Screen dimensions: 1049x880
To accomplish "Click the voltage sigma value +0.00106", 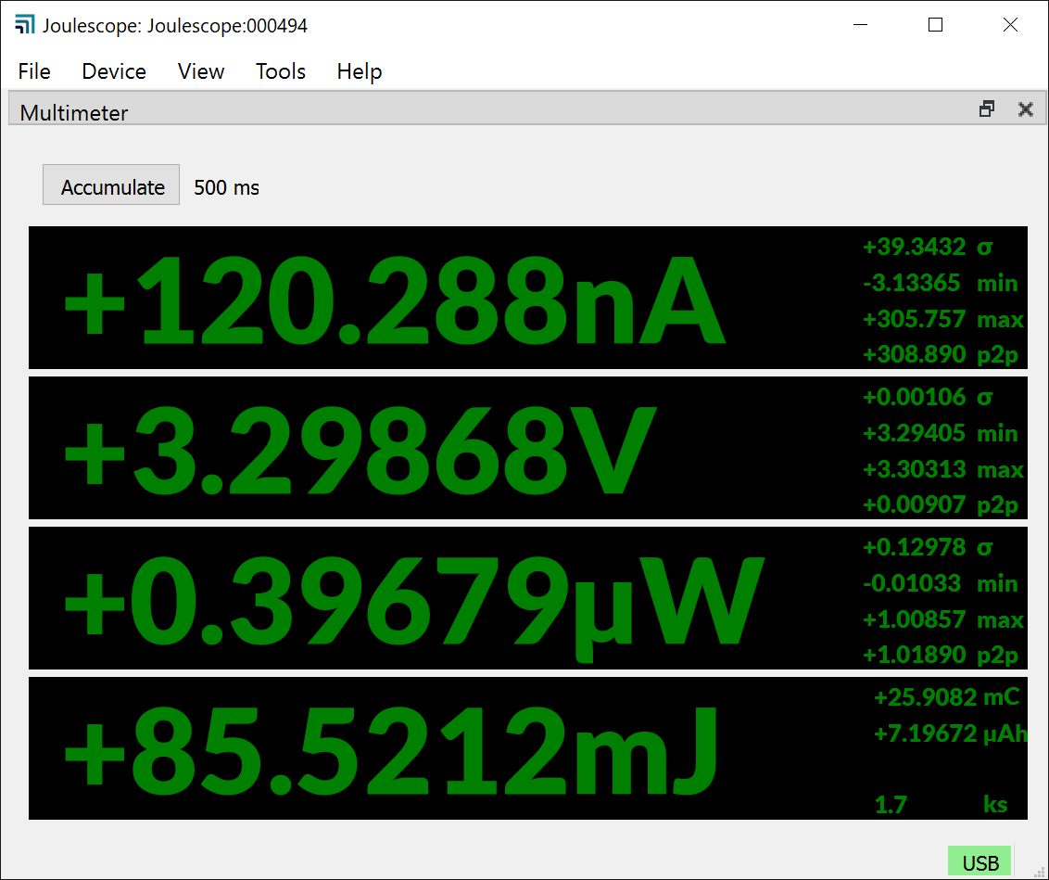I will [914, 397].
